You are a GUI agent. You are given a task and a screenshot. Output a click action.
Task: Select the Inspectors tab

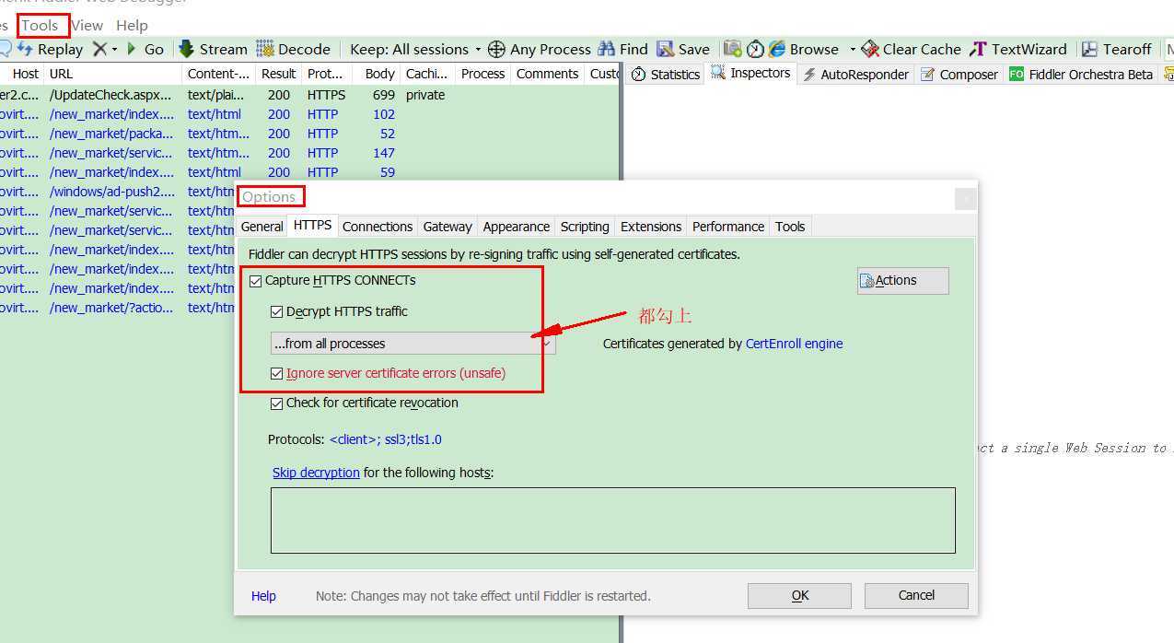750,74
